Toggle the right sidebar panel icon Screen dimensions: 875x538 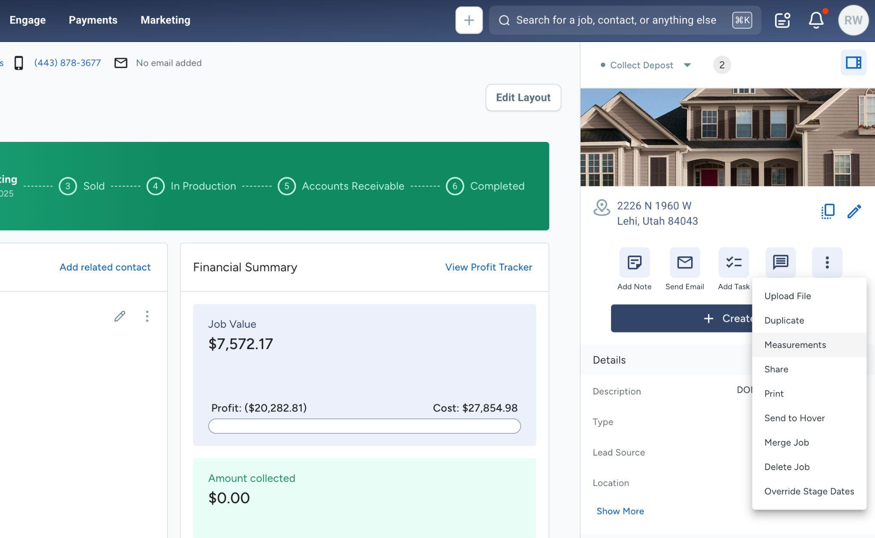tap(853, 63)
